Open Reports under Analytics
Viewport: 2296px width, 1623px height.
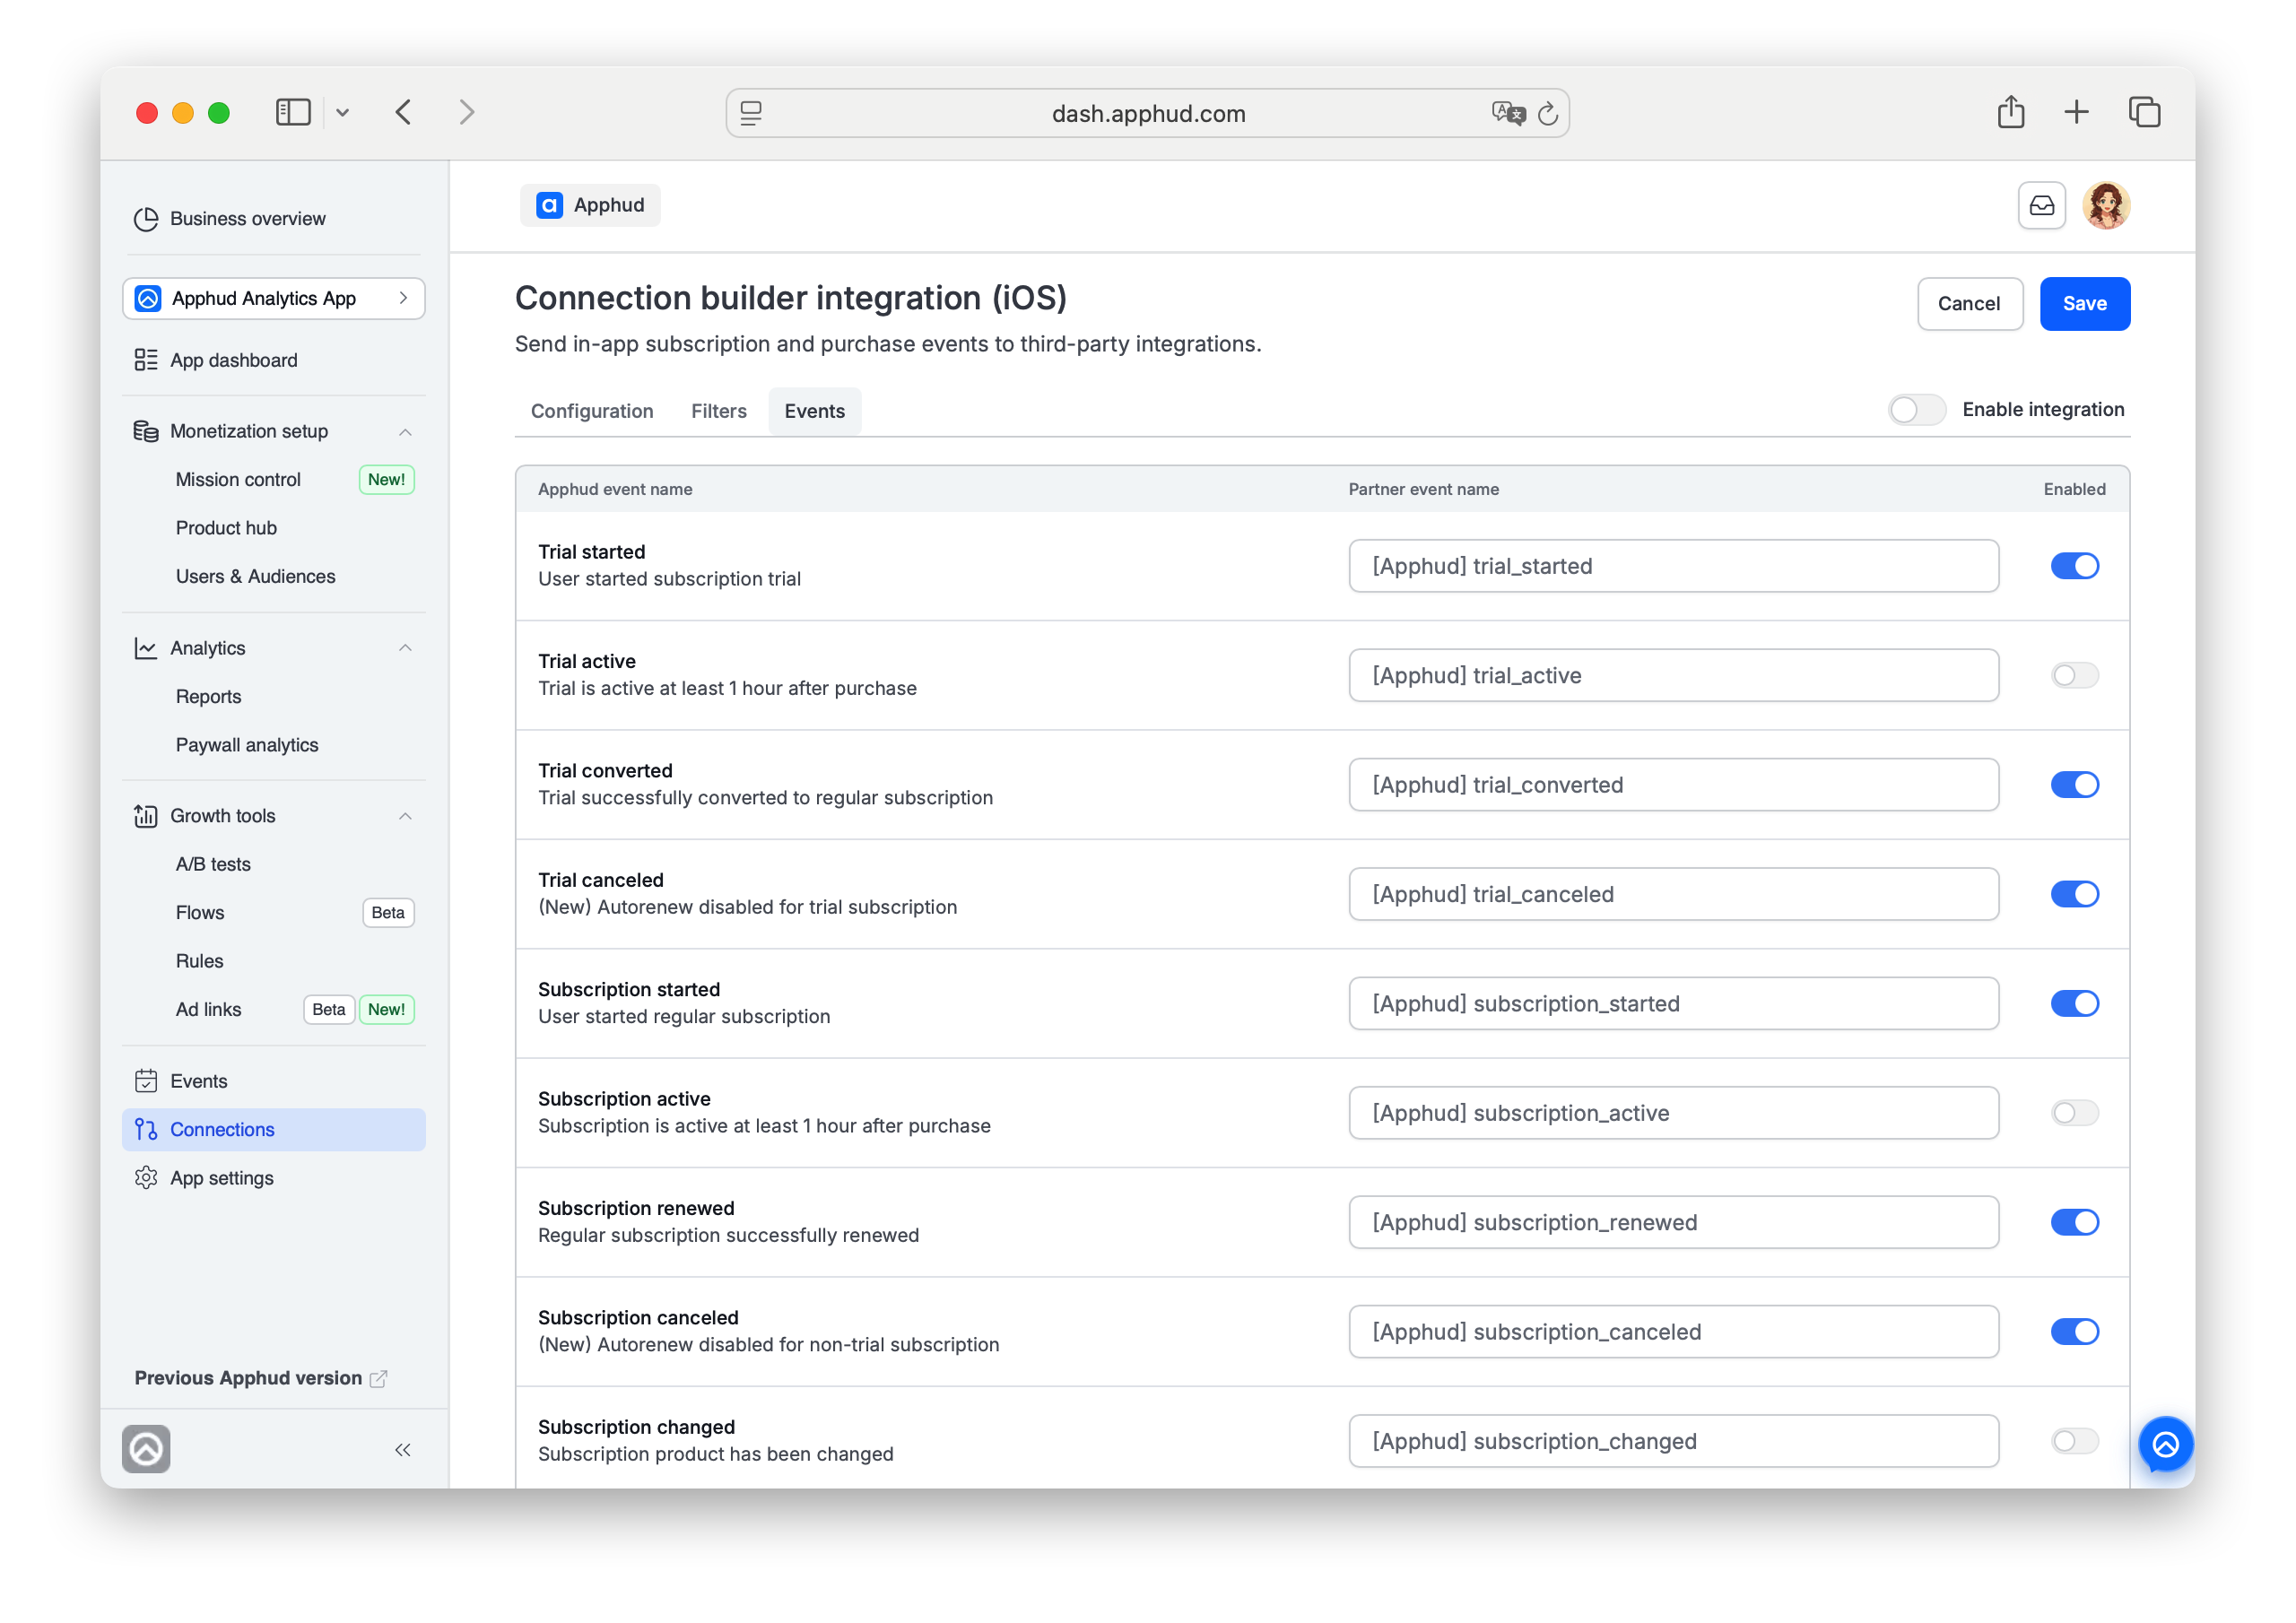click(208, 697)
